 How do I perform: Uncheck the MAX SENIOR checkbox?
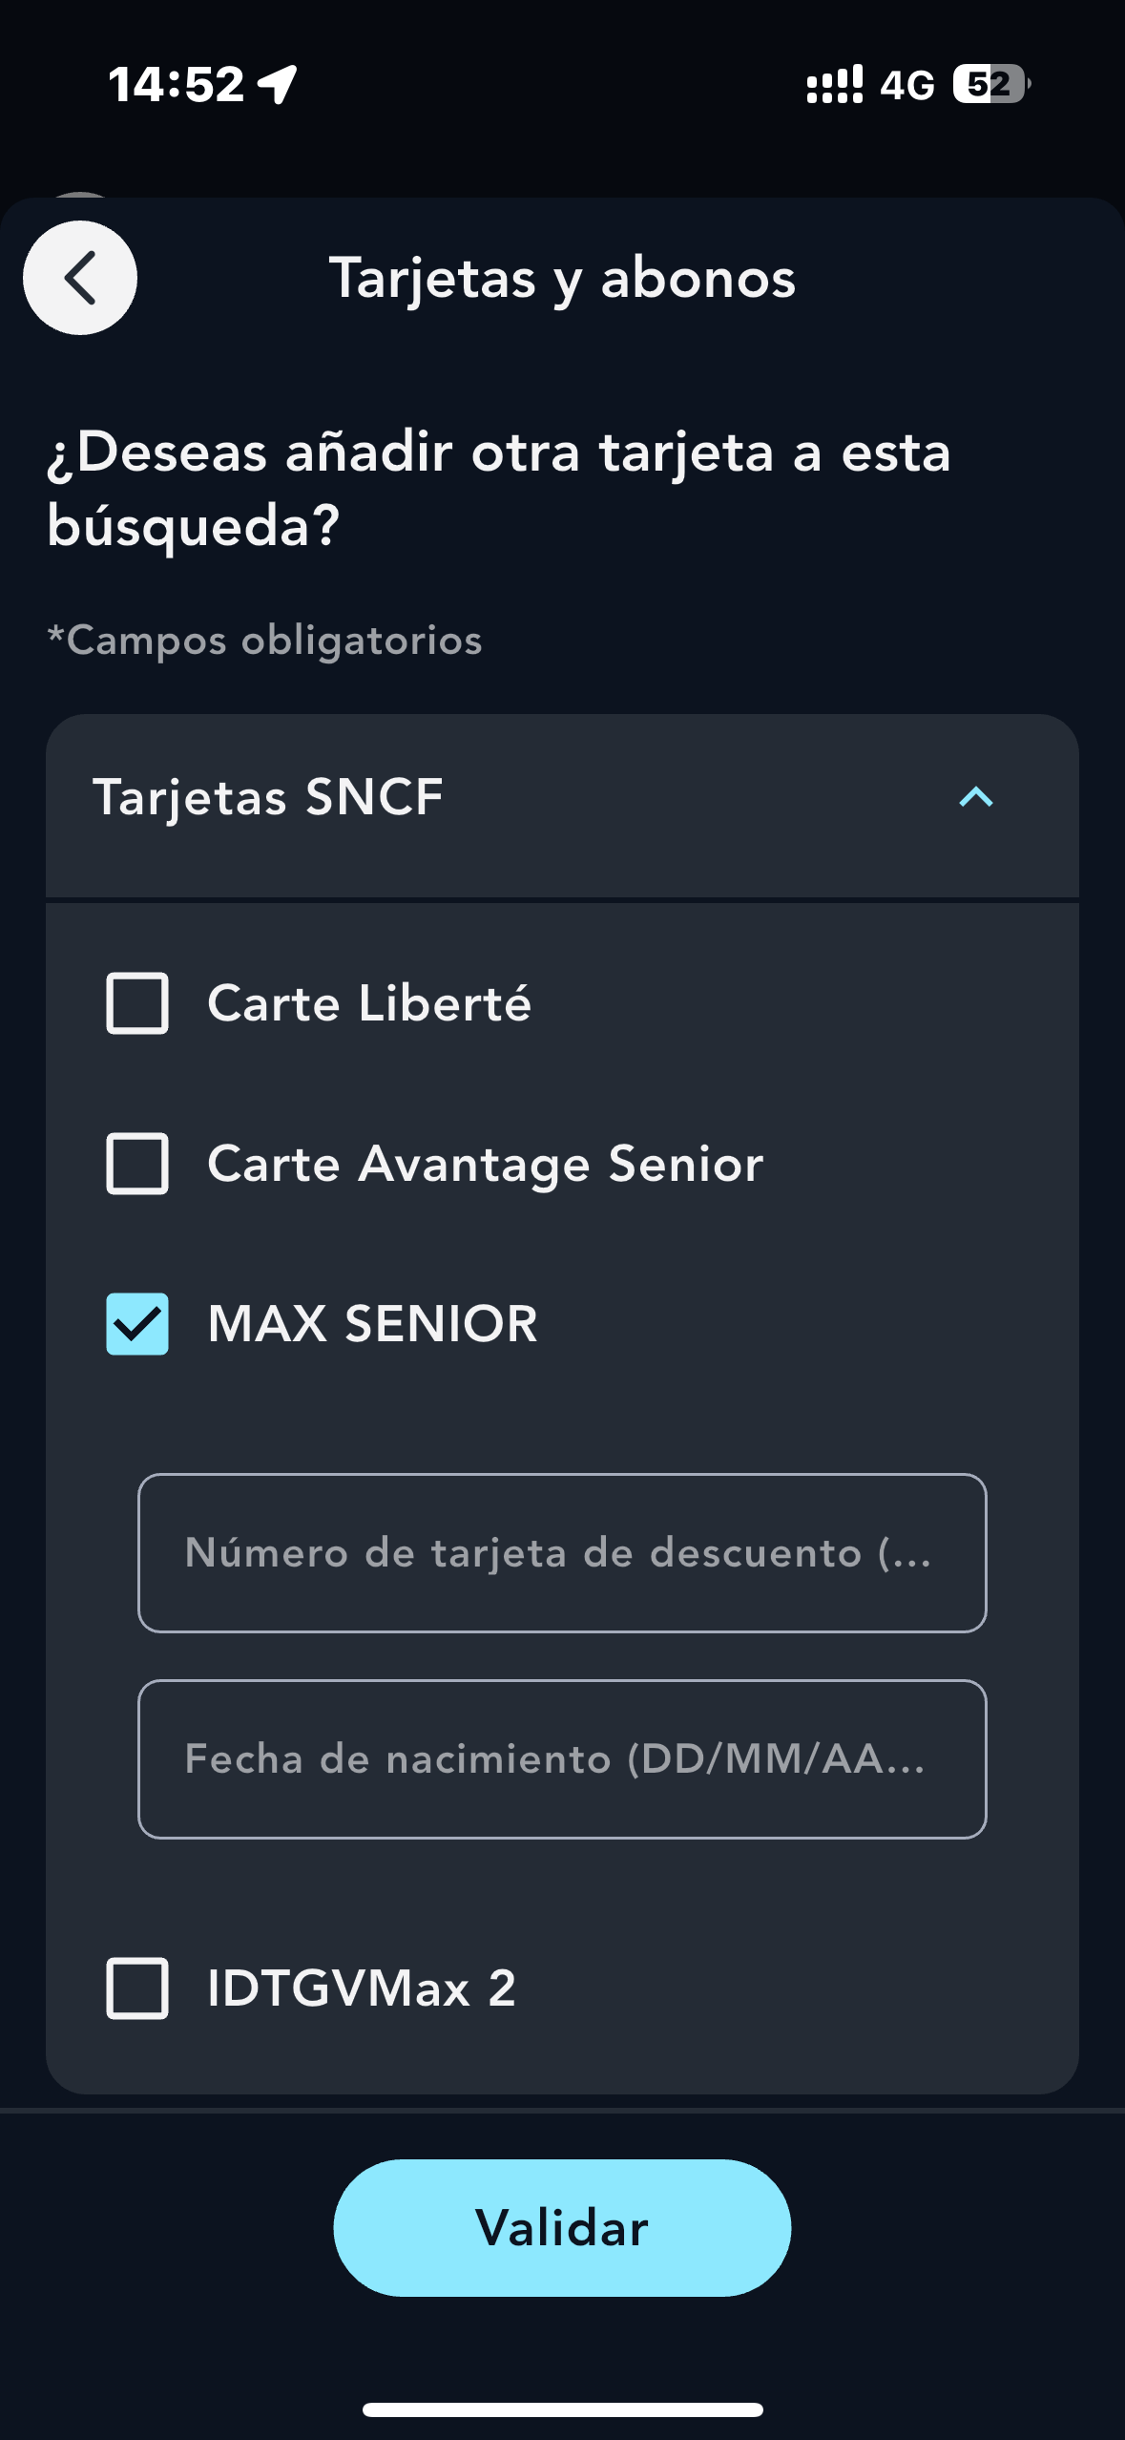coord(137,1324)
